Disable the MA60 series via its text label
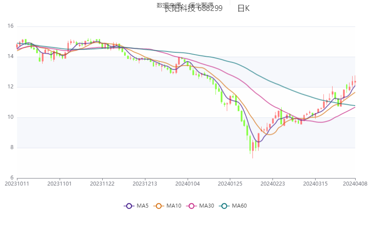The image size is (370, 226). 239,206
